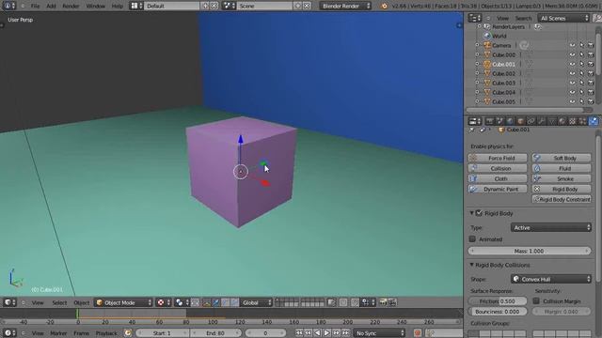The width and height of the screenshot is (602, 338).
Task: Click the OpenGL render image icon
Action: coord(383,302)
